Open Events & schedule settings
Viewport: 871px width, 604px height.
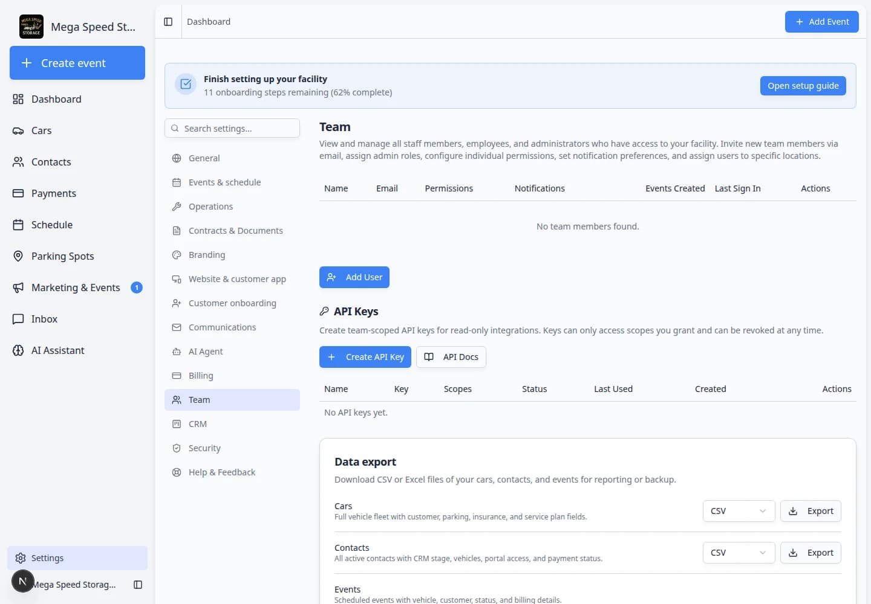point(232,182)
